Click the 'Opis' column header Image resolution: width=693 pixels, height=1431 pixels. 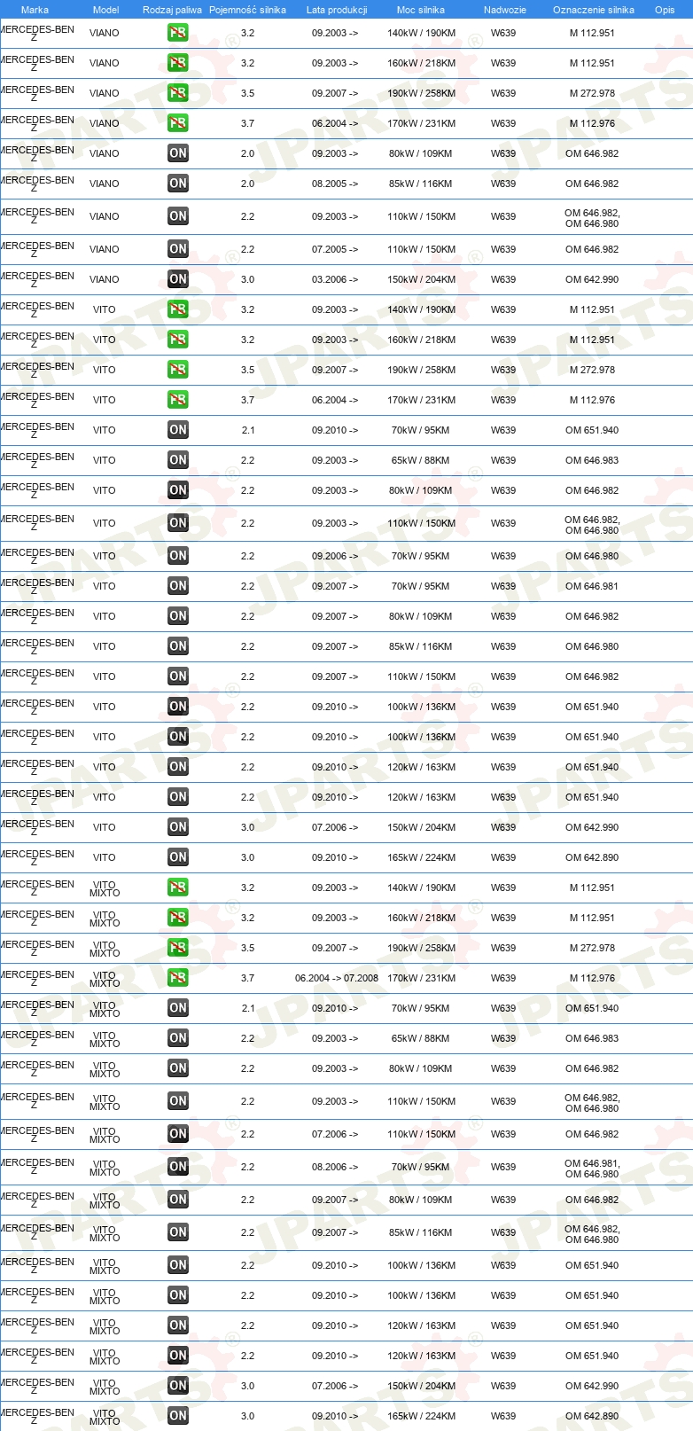(665, 10)
